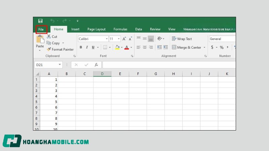269x151 pixels.
Task: Open the General number format dropdown
Action: tap(222, 39)
